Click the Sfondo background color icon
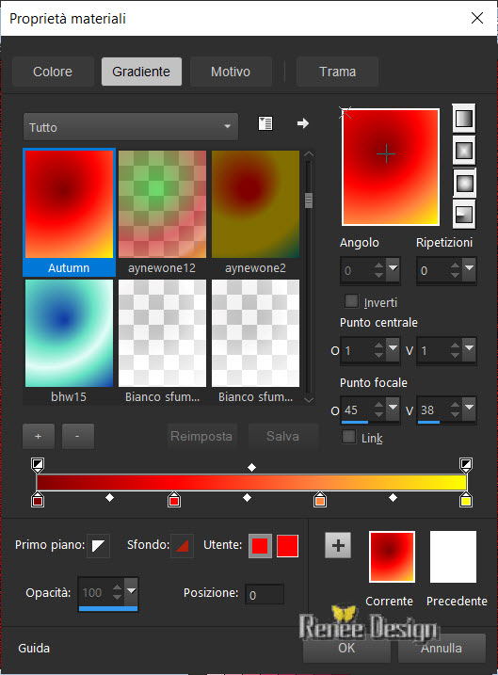This screenshot has width=498, height=675. (x=182, y=546)
